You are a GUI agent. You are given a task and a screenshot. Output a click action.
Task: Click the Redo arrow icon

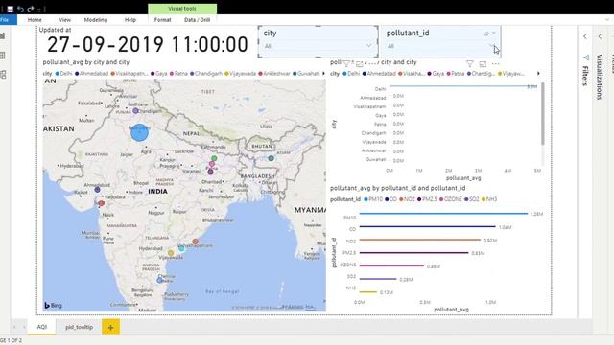[x=30, y=9]
